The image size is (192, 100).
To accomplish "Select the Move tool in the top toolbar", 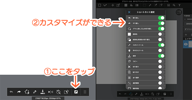I will pos(113,5).
